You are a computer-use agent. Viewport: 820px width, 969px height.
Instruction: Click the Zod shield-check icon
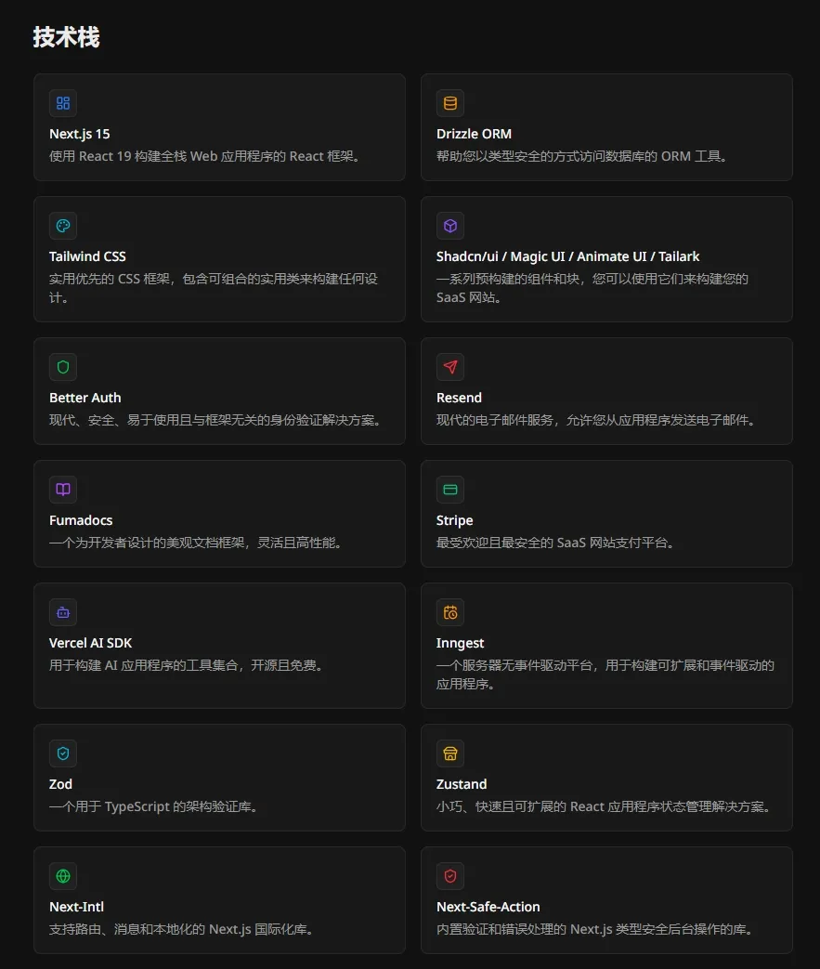click(x=63, y=753)
